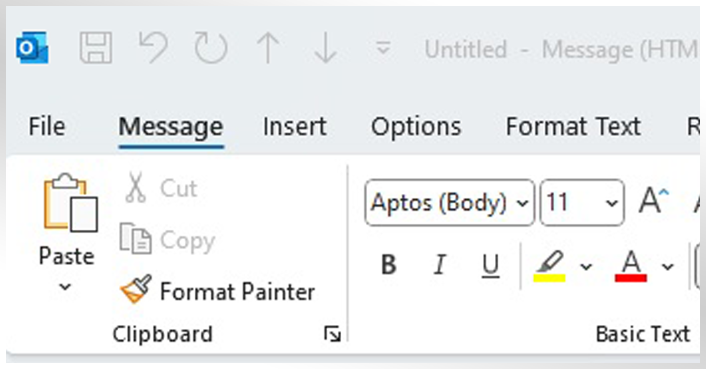Click the Increase Font Size icon

(x=654, y=202)
